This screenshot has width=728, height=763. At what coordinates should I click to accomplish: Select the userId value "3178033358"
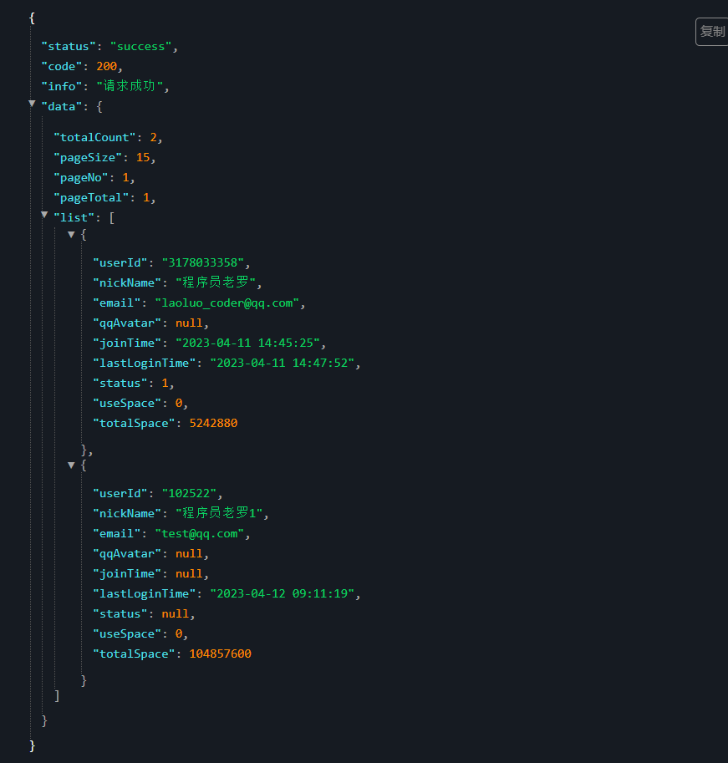(203, 262)
